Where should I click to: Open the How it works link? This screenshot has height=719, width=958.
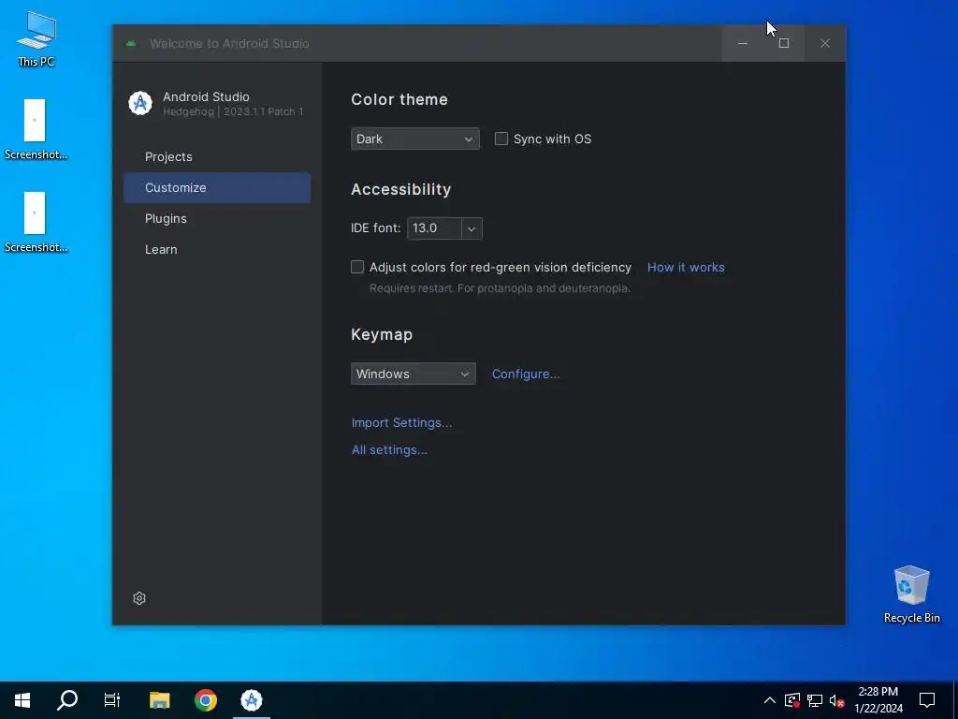[686, 267]
